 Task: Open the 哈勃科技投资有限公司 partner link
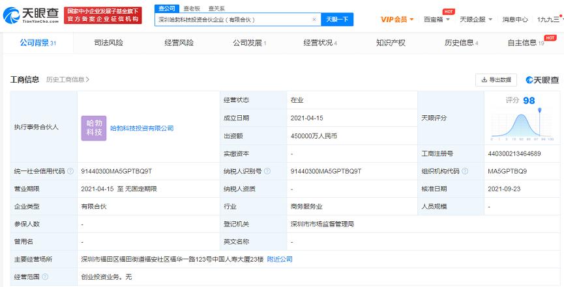(142, 128)
